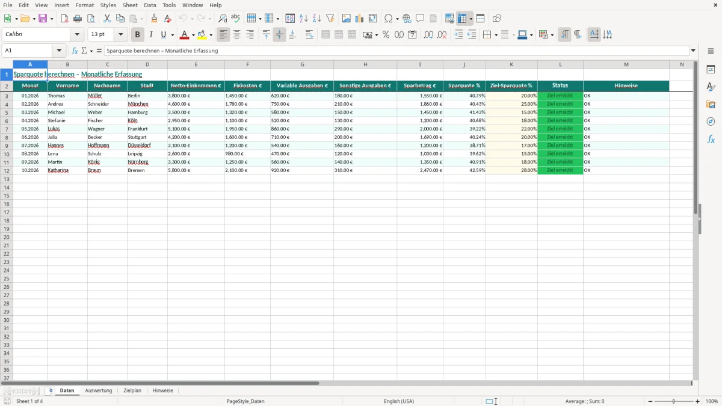
Task: Click the Save document icon
Action: pos(43,19)
